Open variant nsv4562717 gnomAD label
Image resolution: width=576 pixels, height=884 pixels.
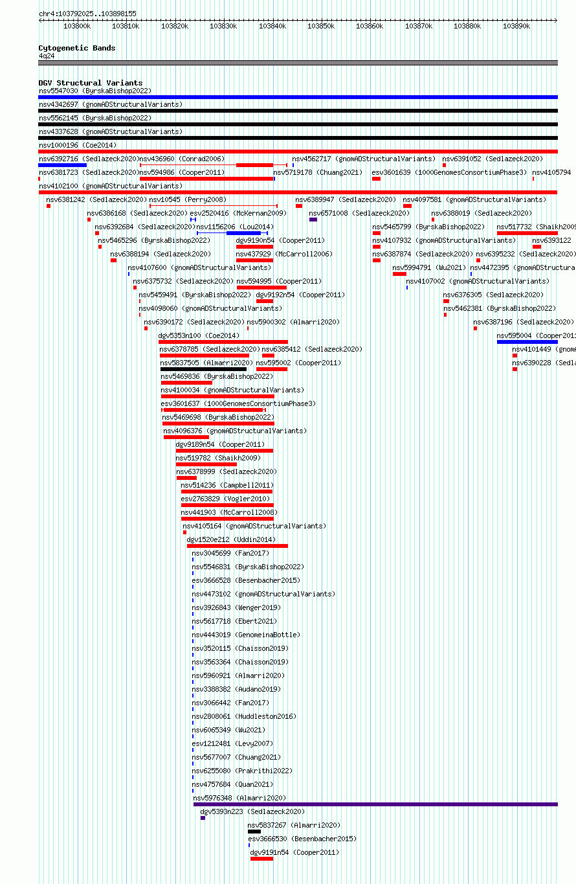tap(364, 159)
